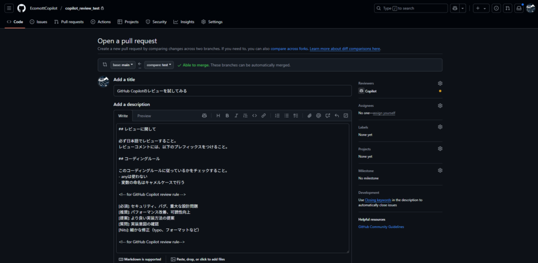Switch to the Projects tab
The width and height of the screenshot is (538, 263).
128,22
